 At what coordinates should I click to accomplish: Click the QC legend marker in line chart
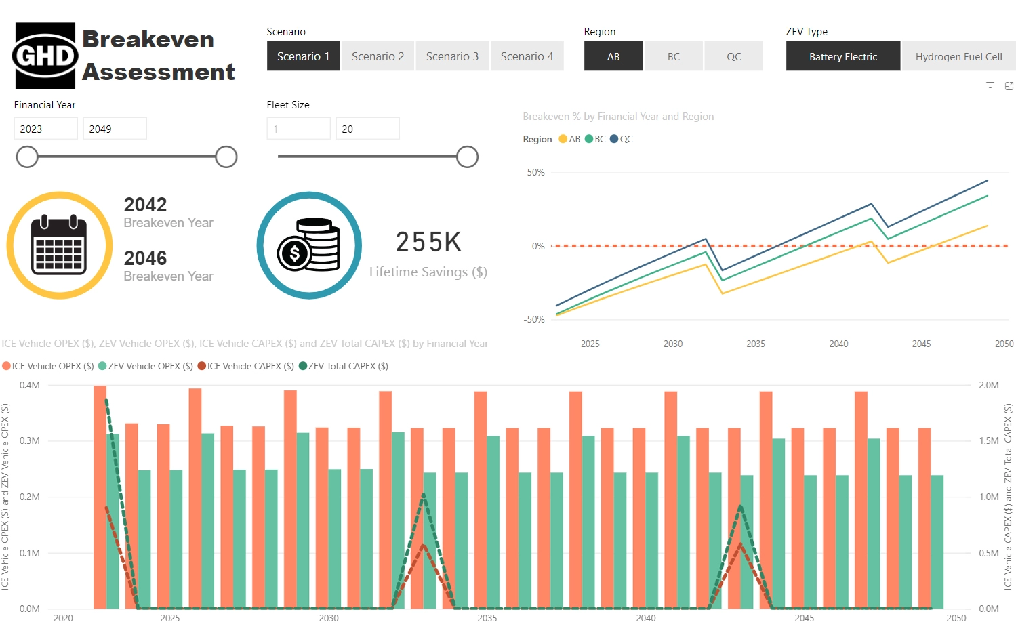tap(614, 139)
